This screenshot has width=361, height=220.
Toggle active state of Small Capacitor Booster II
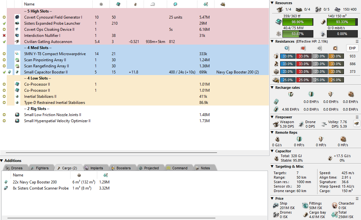click(4, 72)
